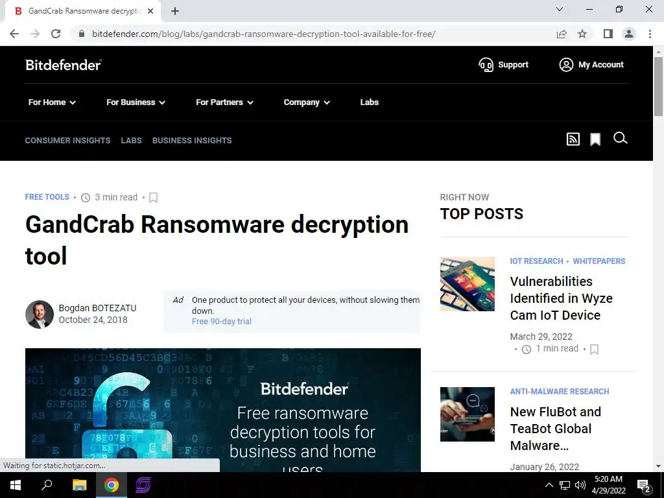Click the page vertical scrollbar thumb
Viewport: 664px width, 498px height.
658,86
